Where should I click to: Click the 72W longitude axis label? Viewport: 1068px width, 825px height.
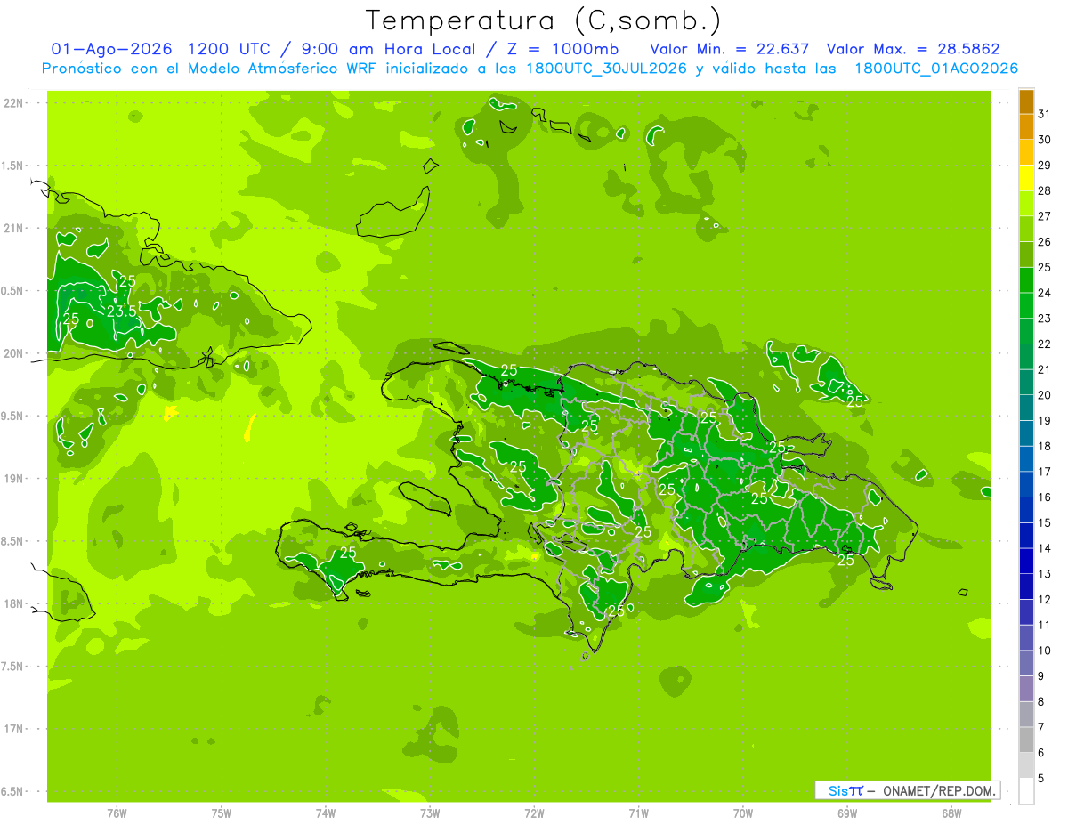(x=534, y=813)
